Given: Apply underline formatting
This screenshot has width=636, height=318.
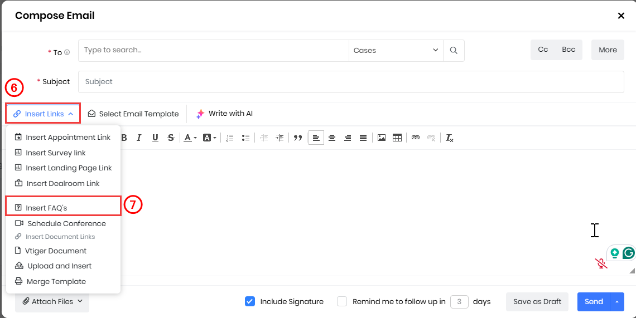Looking at the screenshot, I should (x=155, y=138).
